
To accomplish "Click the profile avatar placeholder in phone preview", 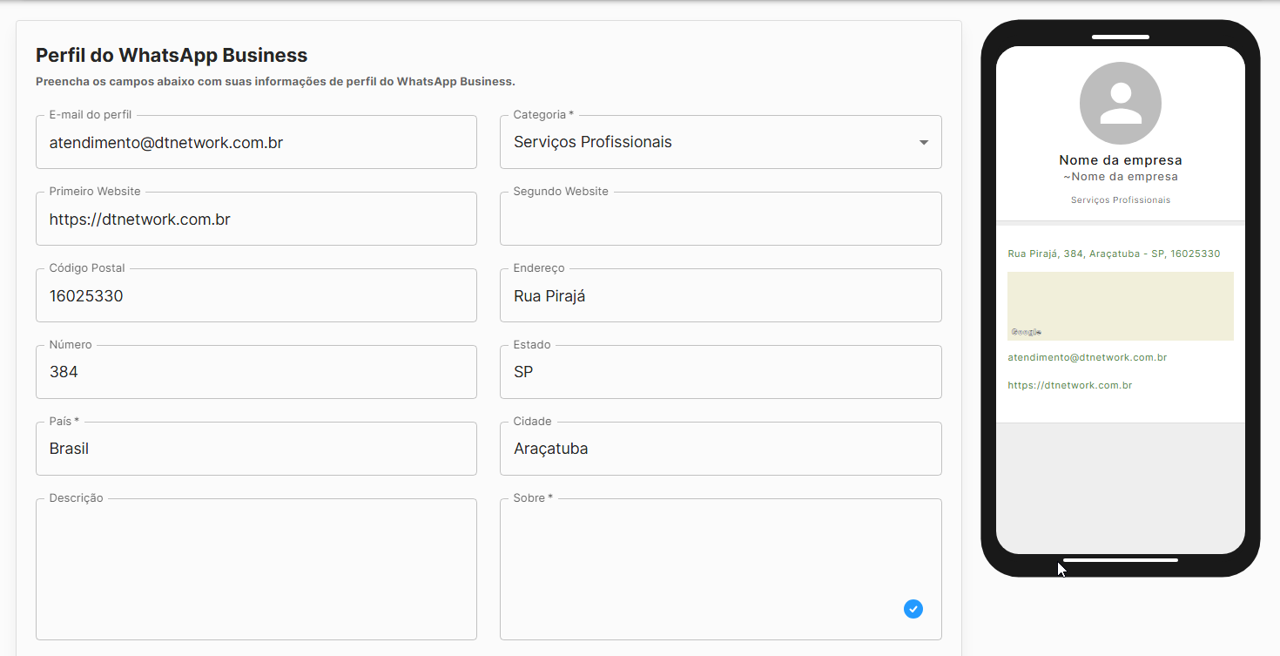I will pos(1121,103).
